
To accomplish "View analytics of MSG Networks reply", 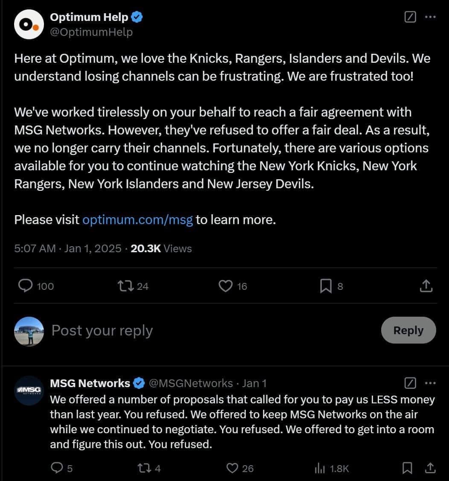I will coord(320,468).
